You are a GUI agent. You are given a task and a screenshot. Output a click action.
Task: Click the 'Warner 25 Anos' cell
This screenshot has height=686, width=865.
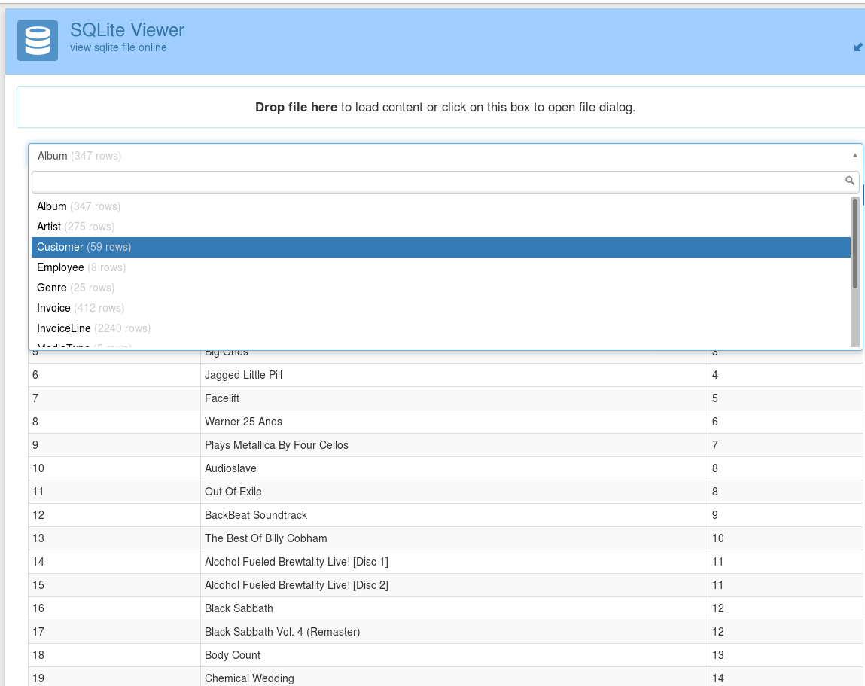pyautogui.click(x=454, y=422)
